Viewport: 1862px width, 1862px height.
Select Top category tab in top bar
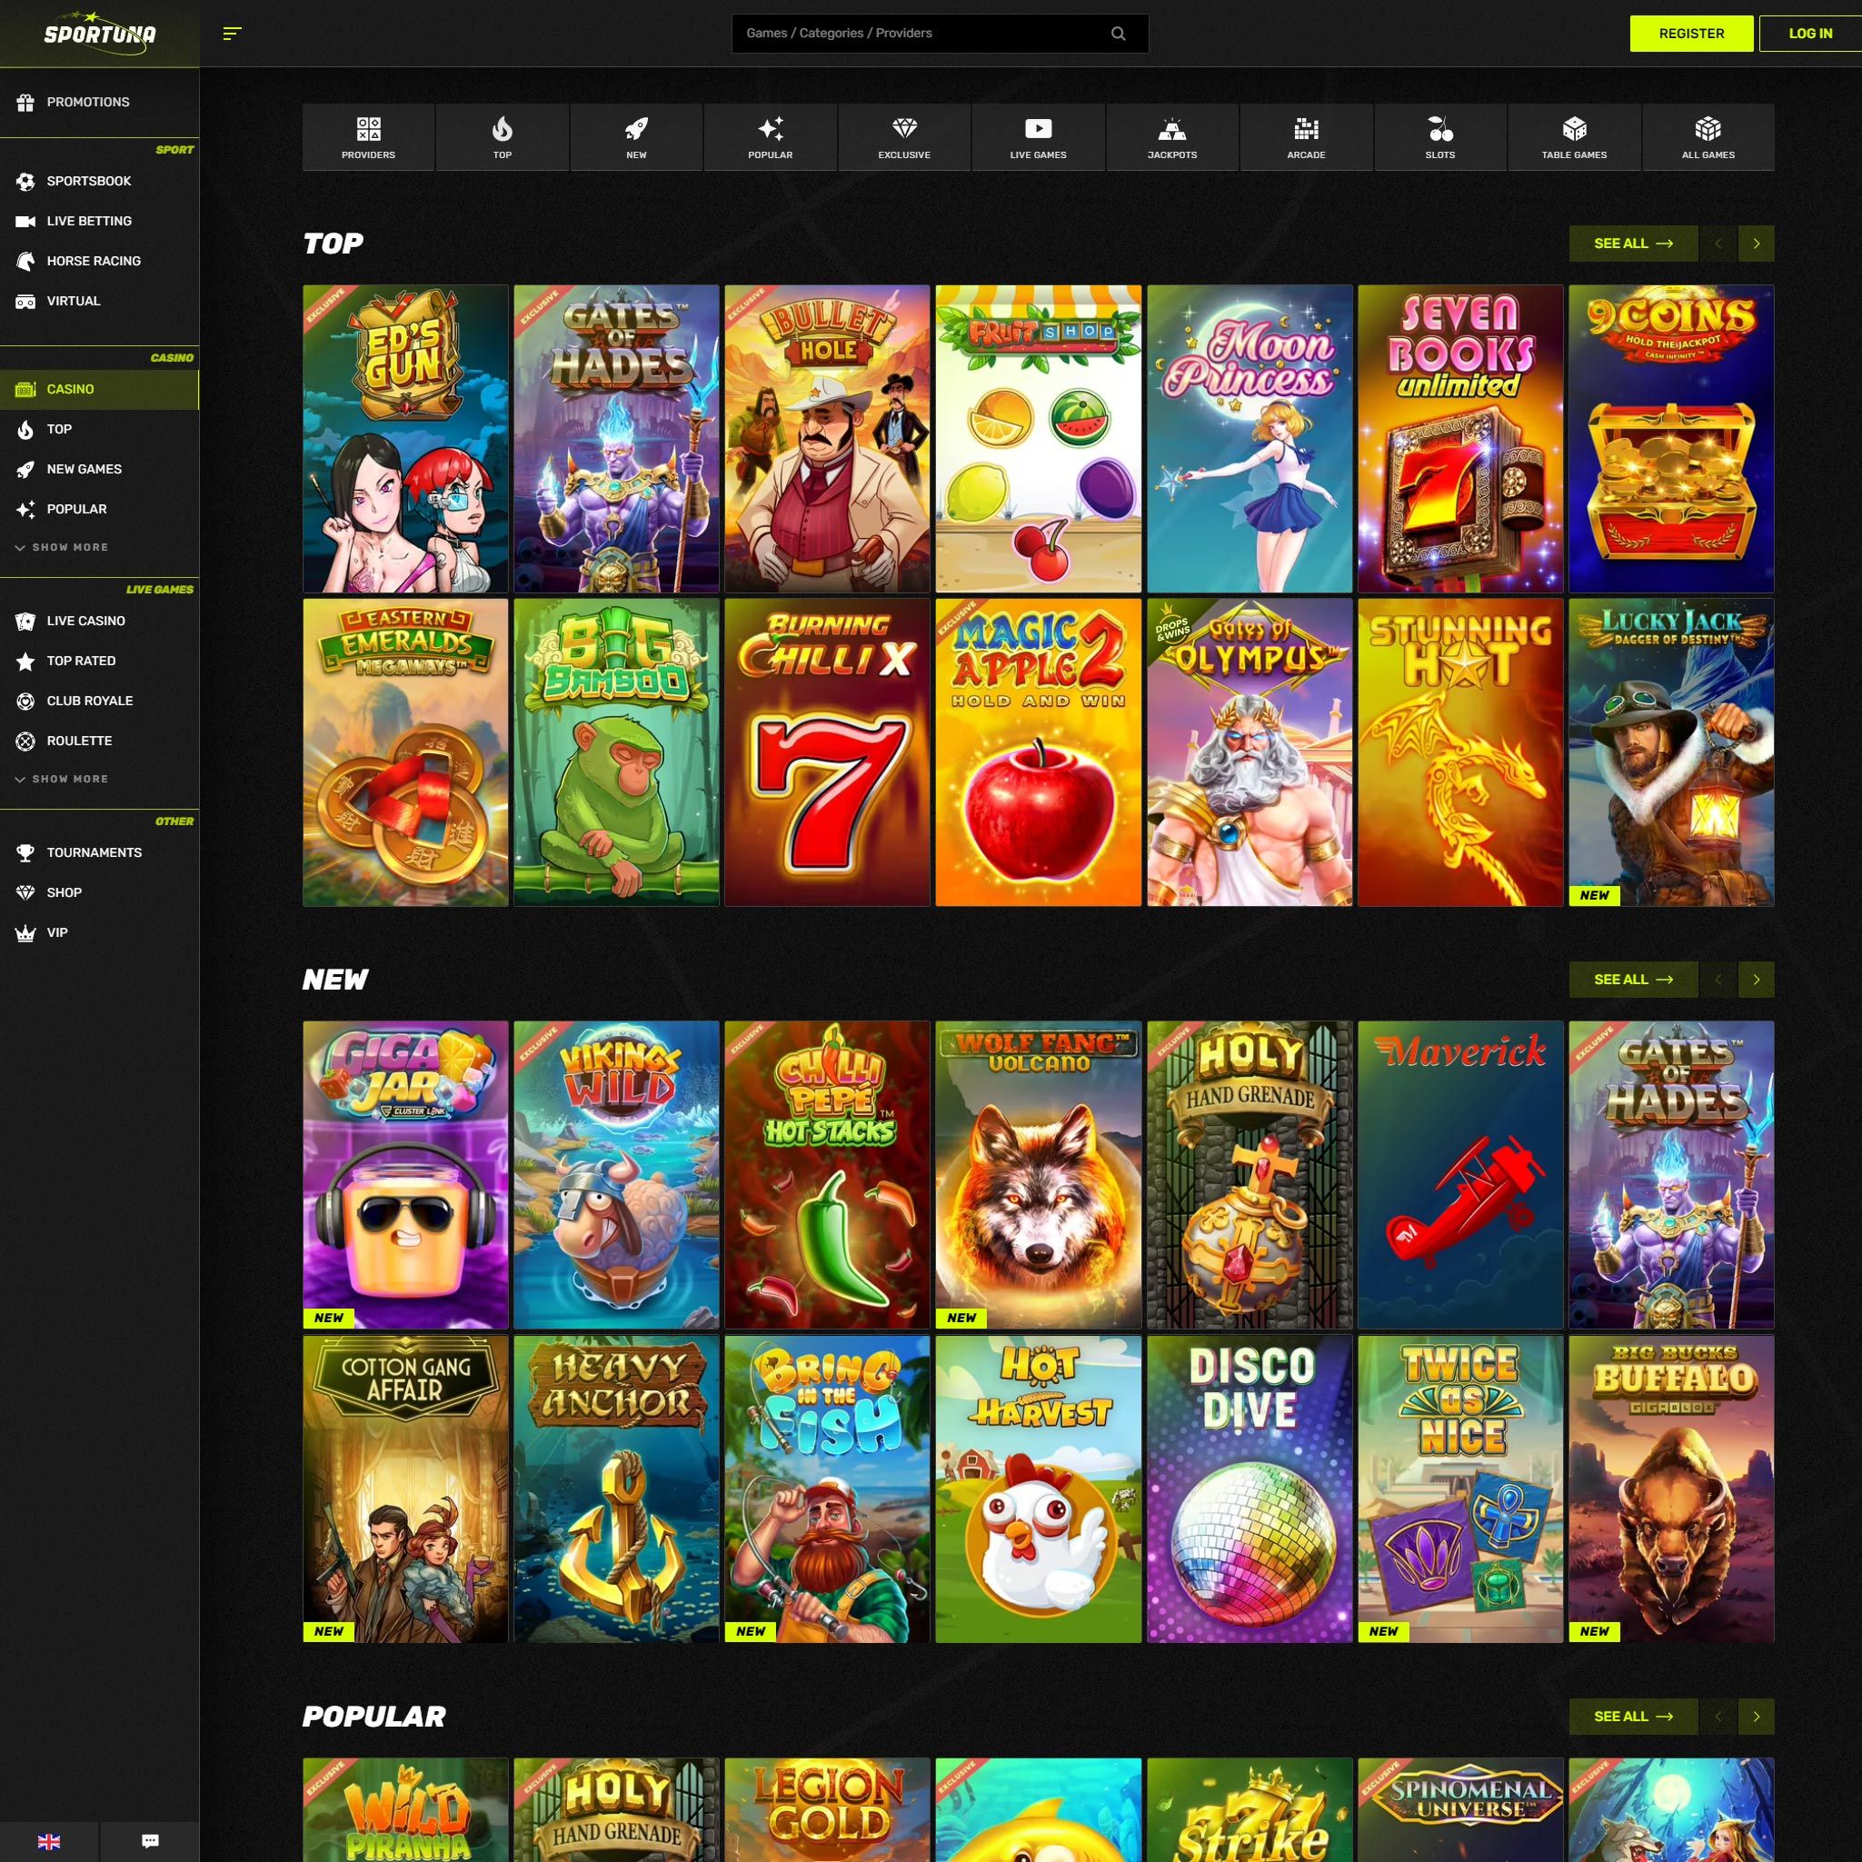503,138
